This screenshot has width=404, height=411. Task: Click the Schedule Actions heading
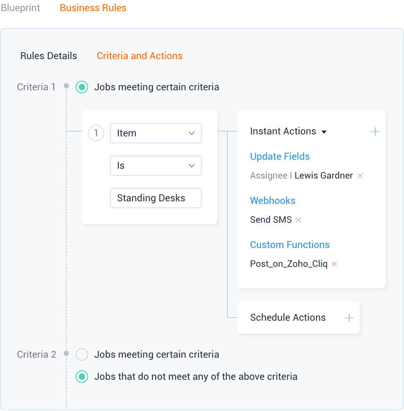tap(288, 317)
